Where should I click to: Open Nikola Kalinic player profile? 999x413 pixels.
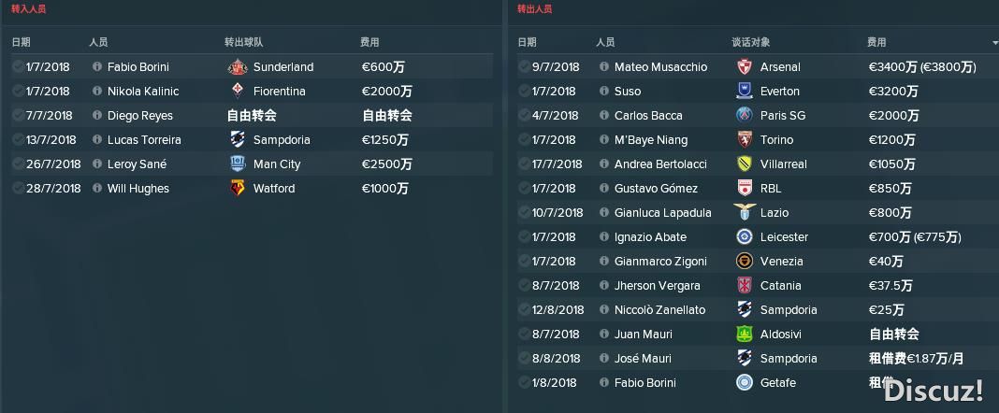[x=143, y=91]
